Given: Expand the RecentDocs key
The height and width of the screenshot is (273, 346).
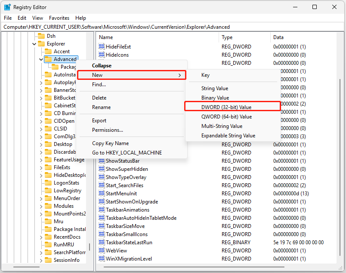Looking at the screenshot, I should click(x=41, y=237).
